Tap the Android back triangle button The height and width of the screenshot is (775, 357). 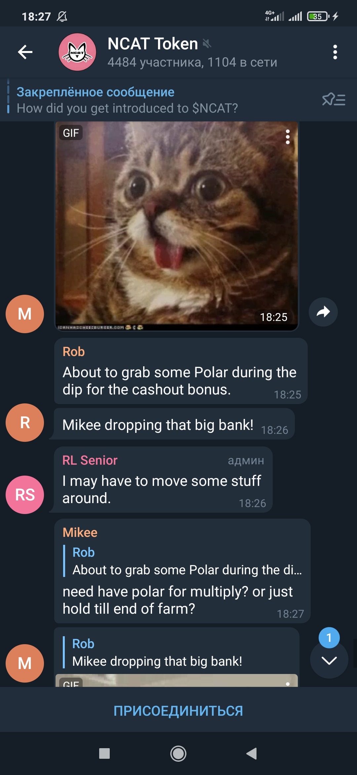pos(252,753)
